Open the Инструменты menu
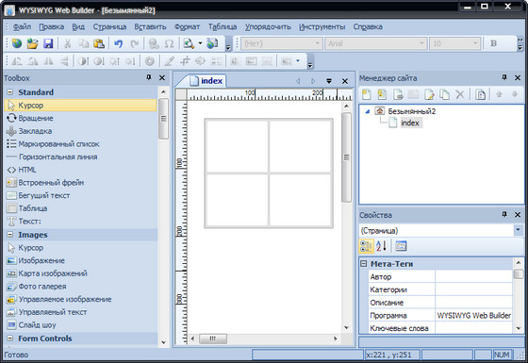Screen dimensions: 528x363 [x=322, y=26]
